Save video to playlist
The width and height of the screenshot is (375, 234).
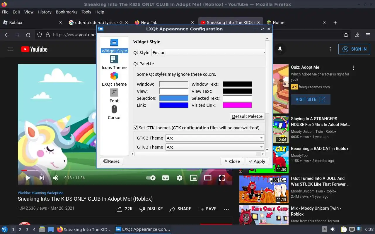pos(207,209)
